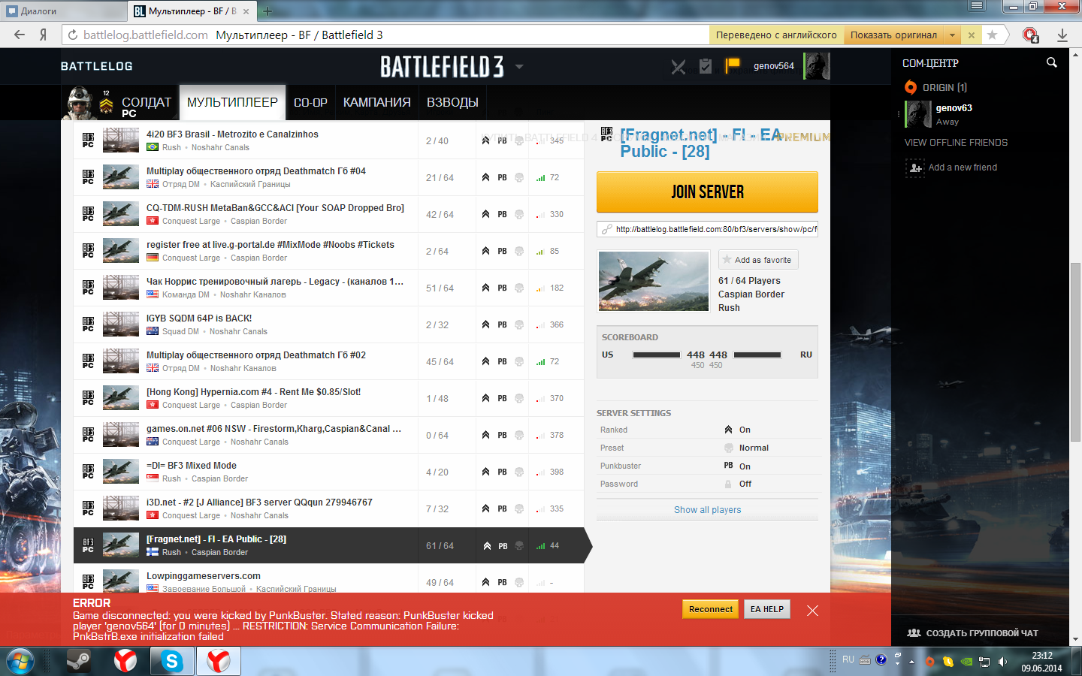This screenshot has height=676, width=1082.
Task: Show hidden tray icons arrow
Action: (911, 662)
